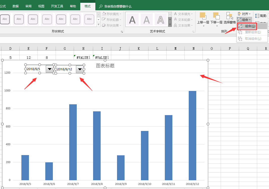Click the chart bar for 2018/9/7
The width and height of the screenshot is (269, 189).
(73, 142)
